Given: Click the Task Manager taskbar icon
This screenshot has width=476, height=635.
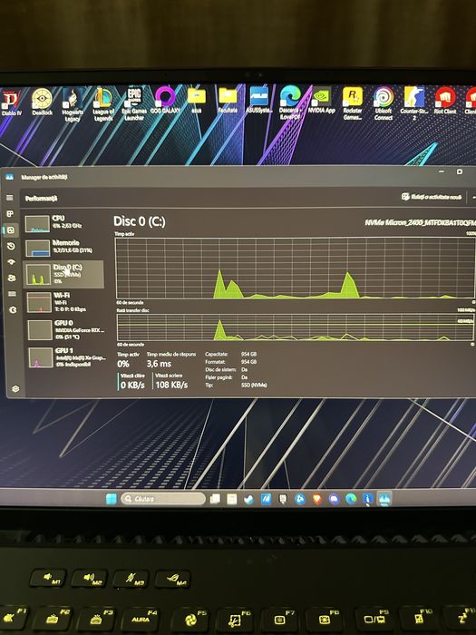Looking at the screenshot, I should pos(384,499).
